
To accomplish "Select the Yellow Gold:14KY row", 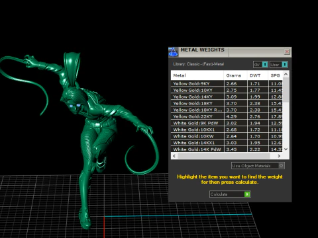I will pyautogui.click(x=227, y=97).
